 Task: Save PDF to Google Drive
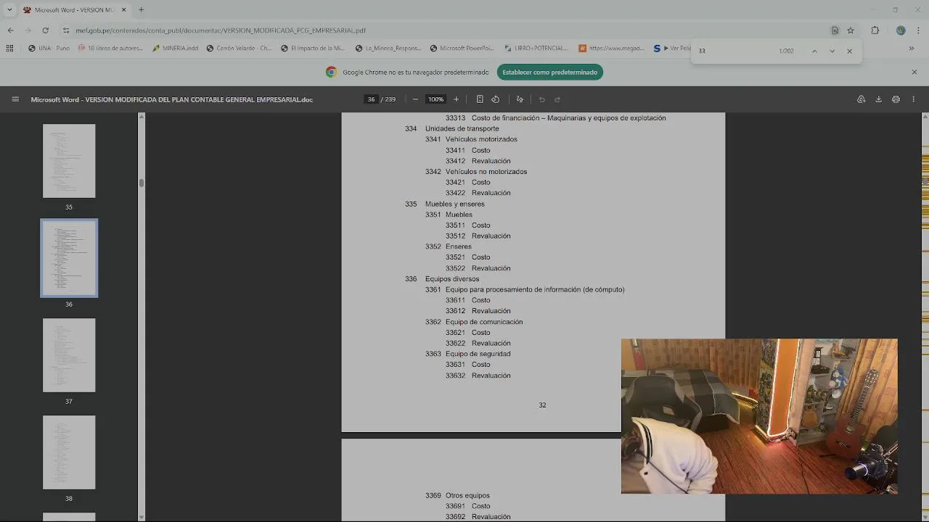pos(861,99)
